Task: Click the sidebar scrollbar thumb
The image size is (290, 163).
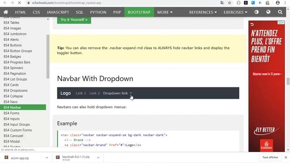Action: pos(48,57)
